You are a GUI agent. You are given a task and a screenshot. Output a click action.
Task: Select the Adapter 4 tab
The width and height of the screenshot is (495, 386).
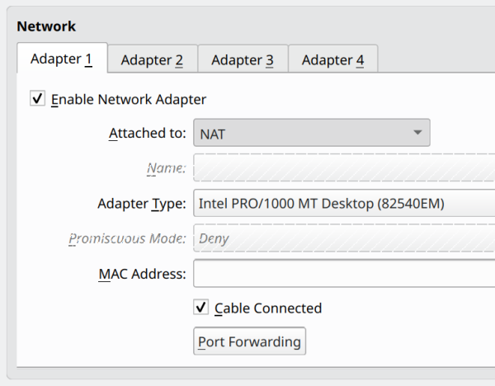tap(332, 60)
